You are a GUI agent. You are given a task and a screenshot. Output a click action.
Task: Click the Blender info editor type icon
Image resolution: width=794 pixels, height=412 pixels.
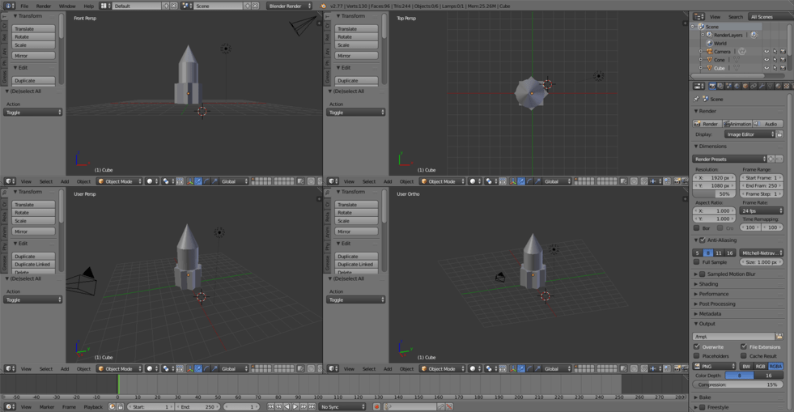pyautogui.click(x=9, y=6)
